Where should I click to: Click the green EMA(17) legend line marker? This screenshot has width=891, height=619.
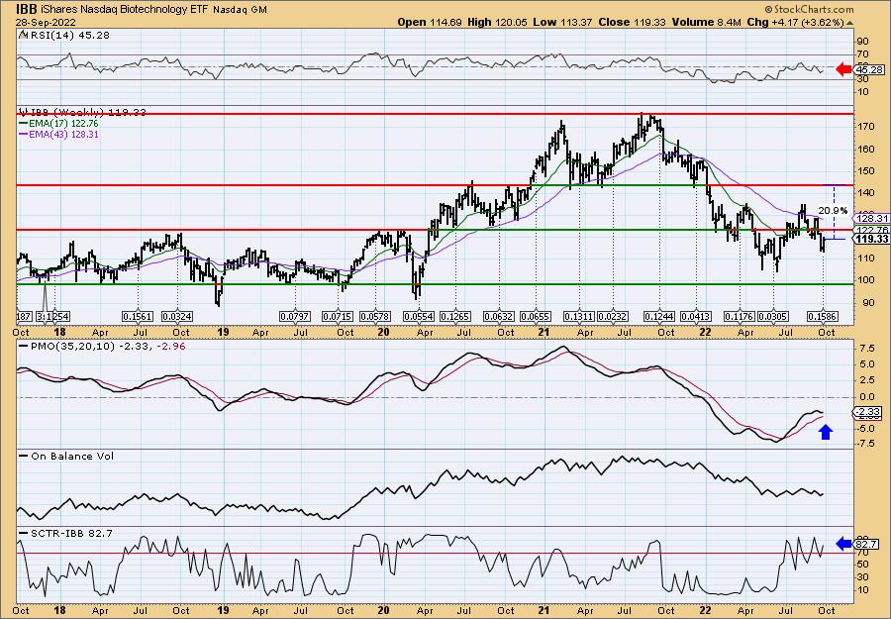(25, 124)
